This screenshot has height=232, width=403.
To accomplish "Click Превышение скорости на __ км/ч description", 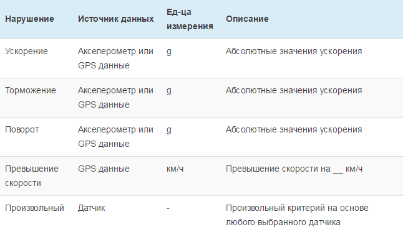I will 294,169.
